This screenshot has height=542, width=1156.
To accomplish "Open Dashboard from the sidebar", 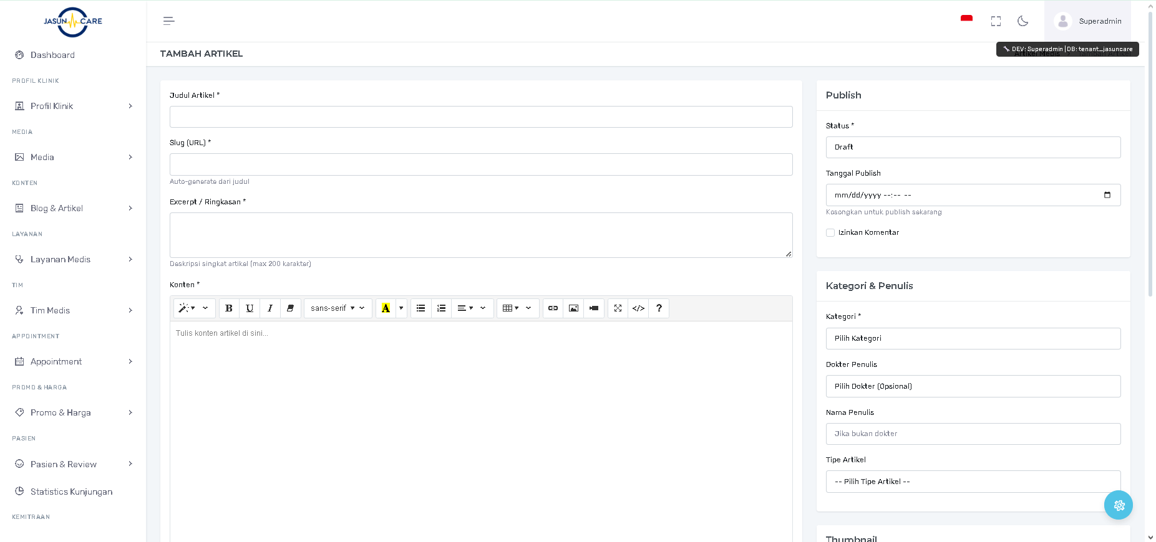I will pos(52,55).
